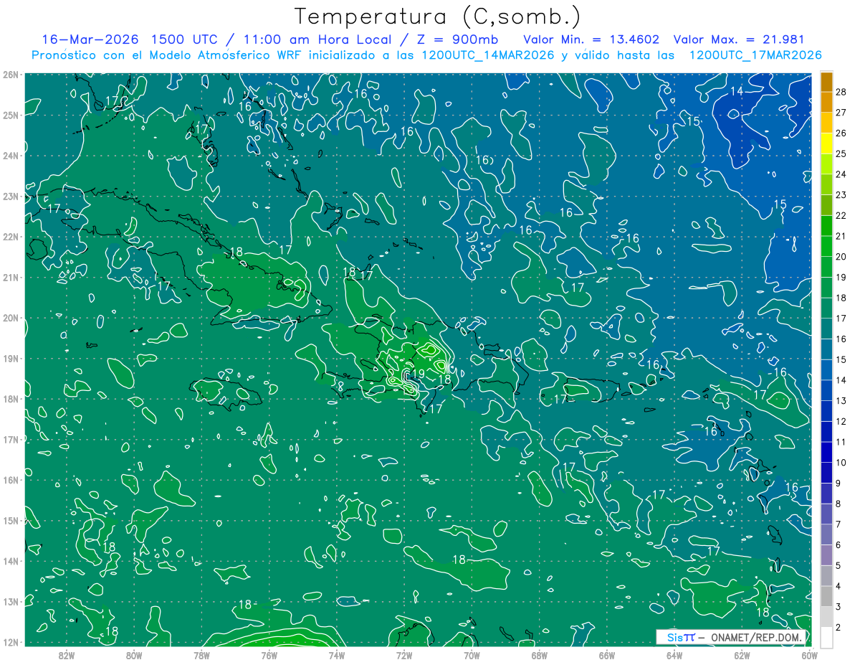Click the 20N latitude axis label
This screenshot has height=665, width=860.
point(11,318)
